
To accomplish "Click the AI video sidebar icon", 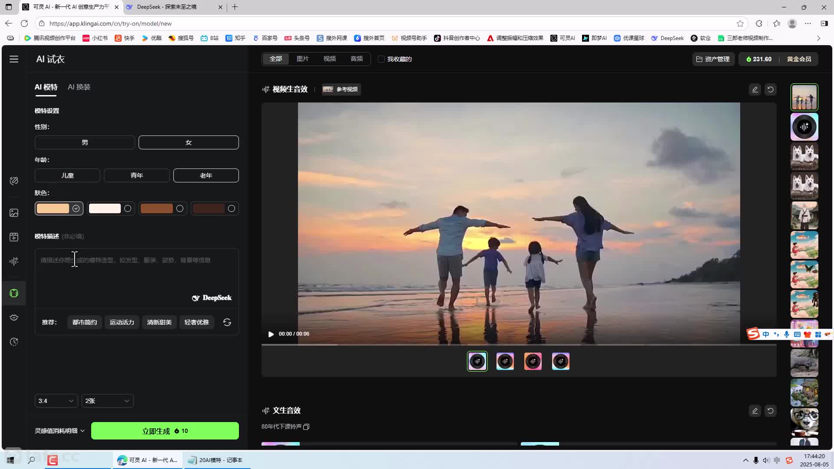I will (x=14, y=237).
